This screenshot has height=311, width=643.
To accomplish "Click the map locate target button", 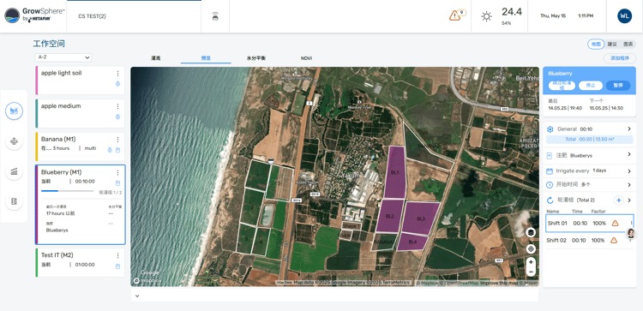I will coord(531,248).
